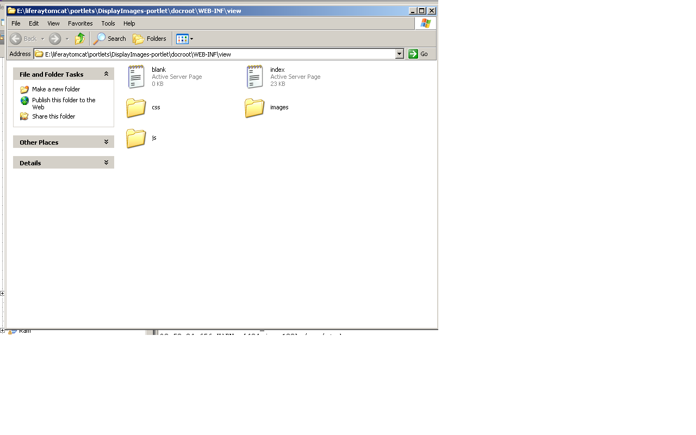Select the images folder icon
Screen dimensions: 696x435
coord(254,108)
